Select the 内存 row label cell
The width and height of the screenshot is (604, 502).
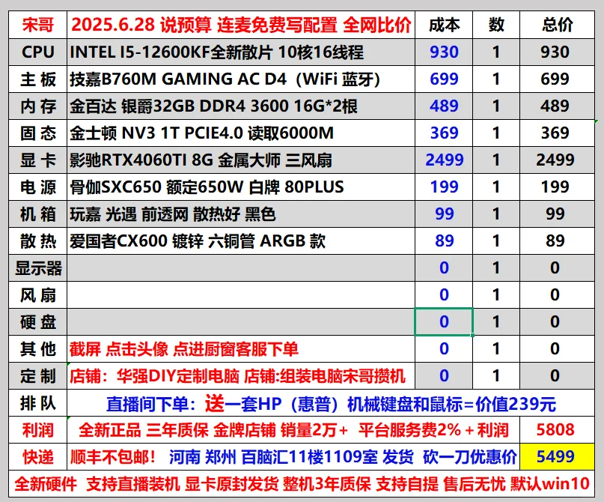coord(37,106)
